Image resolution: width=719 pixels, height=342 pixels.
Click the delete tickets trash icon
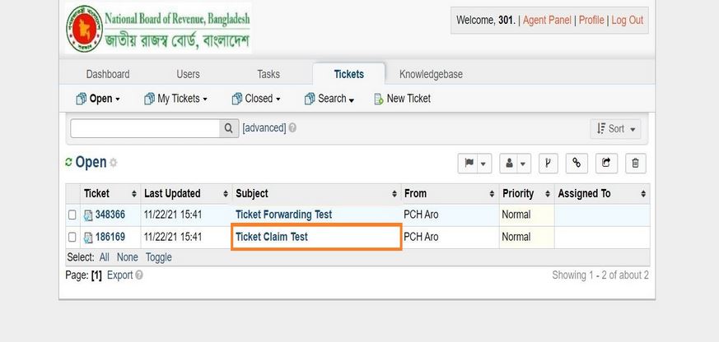click(635, 164)
